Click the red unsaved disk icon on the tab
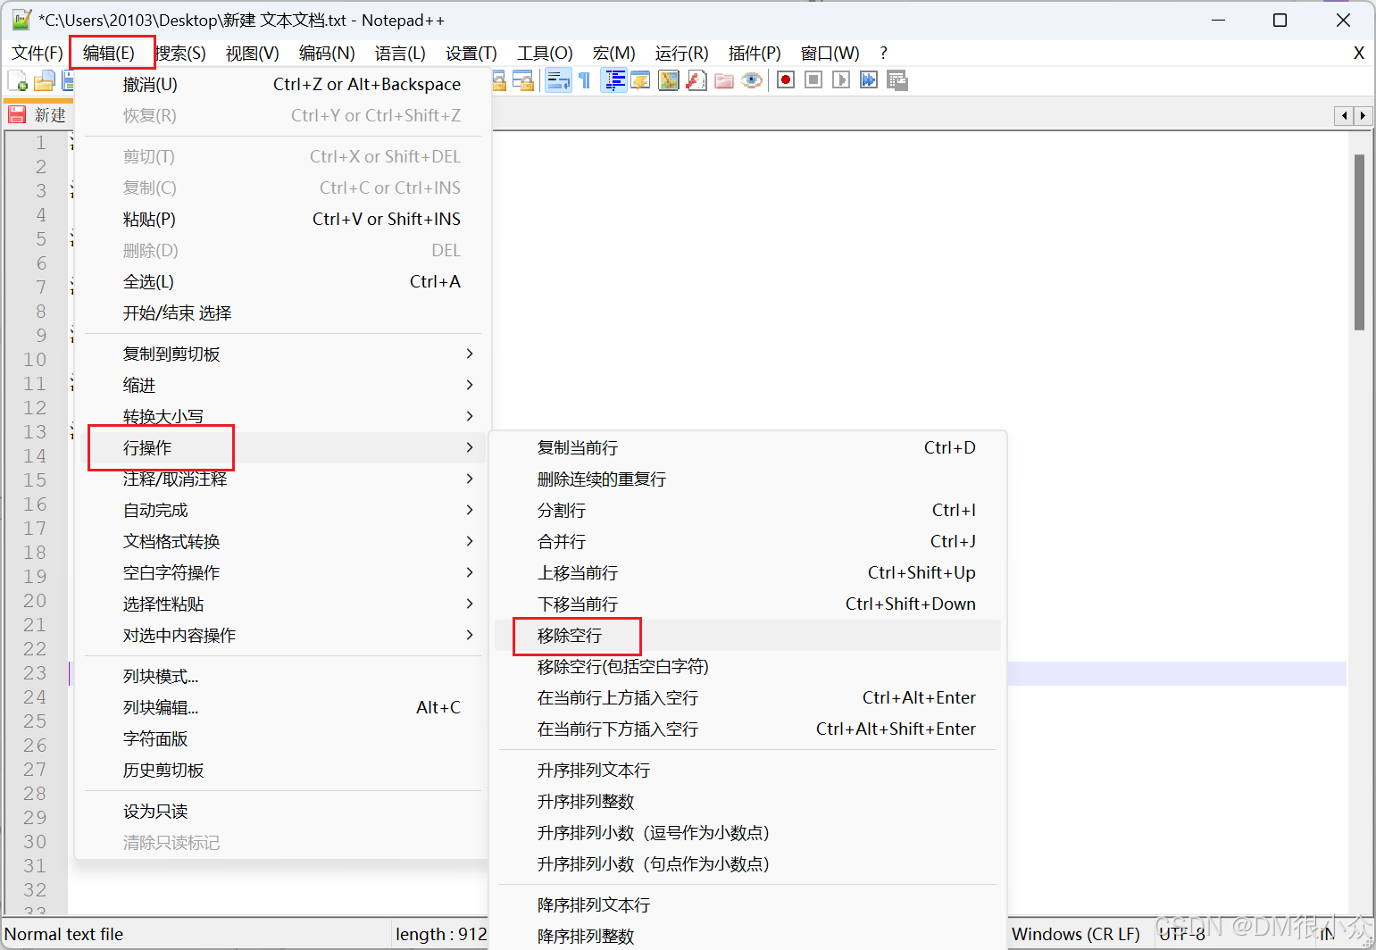This screenshot has height=950, width=1376. [x=17, y=115]
